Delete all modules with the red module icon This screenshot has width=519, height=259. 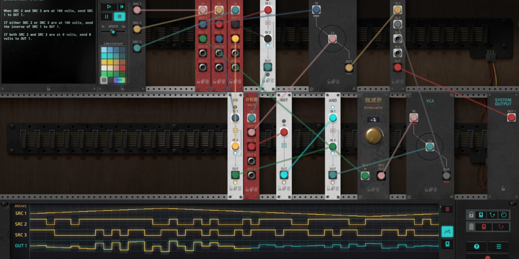tap(484, 227)
